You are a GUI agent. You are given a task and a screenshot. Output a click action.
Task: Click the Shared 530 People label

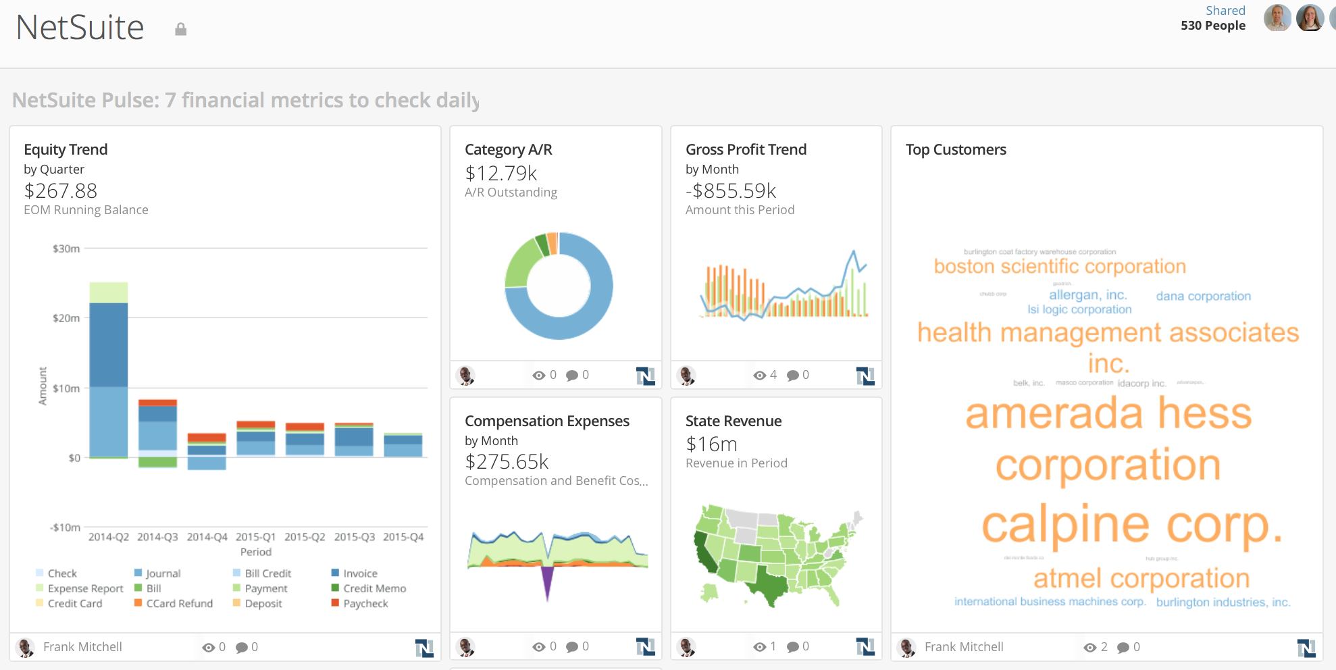point(1213,18)
